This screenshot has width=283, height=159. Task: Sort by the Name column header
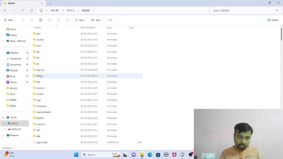click(56, 27)
